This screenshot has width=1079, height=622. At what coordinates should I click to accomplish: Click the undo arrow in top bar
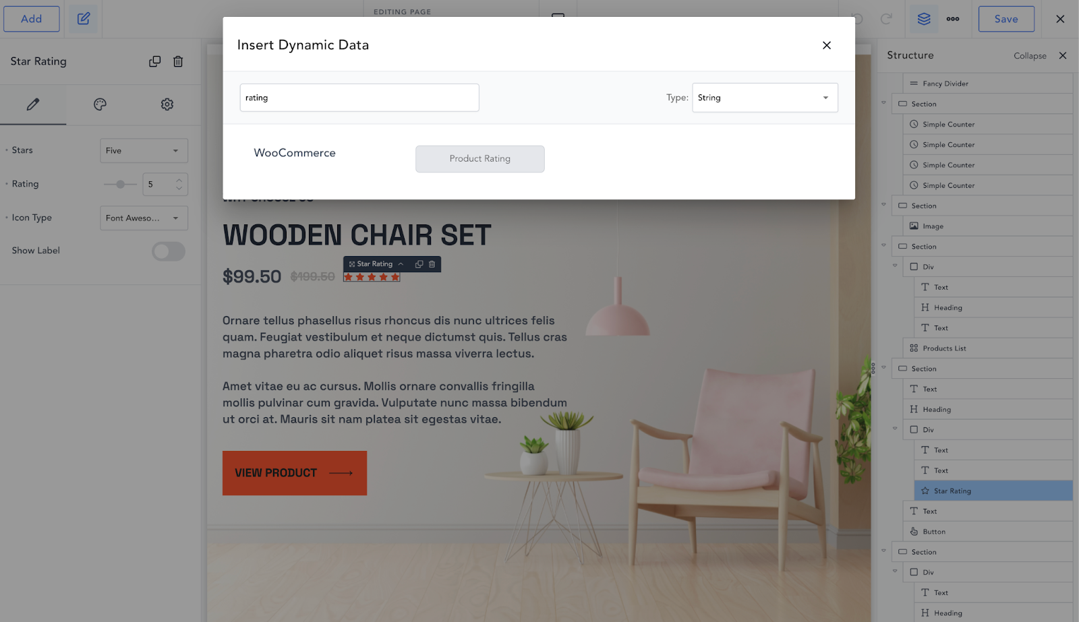858,19
